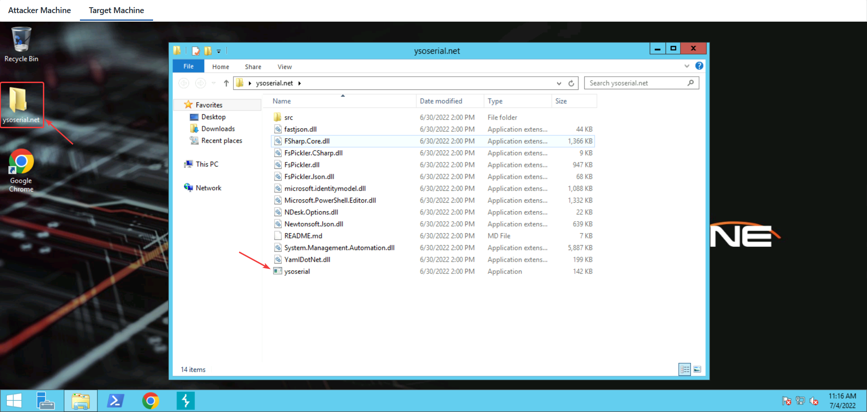Open the File ribbon tab
Image resolution: width=867 pixels, height=412 pixels.
click(x=188, y=66)
